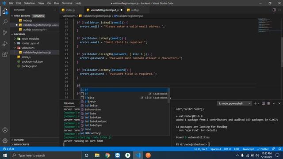Open Explorer views ellipsis menu
The width and height of the screenshot is (283, 159).
pyautogui.click(x=54, y=10)
